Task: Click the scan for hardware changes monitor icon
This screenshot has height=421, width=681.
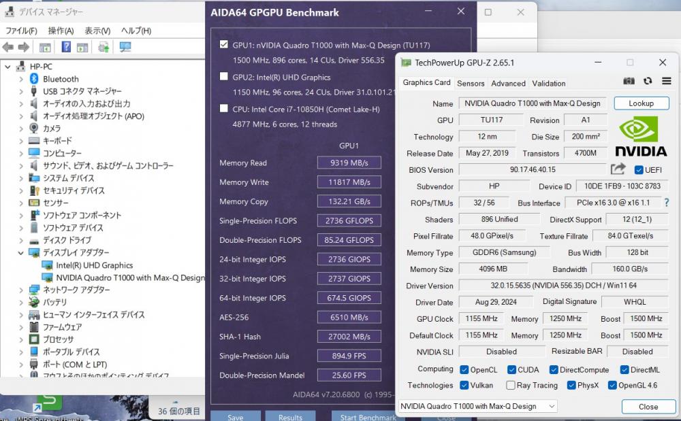Action: pos(125,47)
